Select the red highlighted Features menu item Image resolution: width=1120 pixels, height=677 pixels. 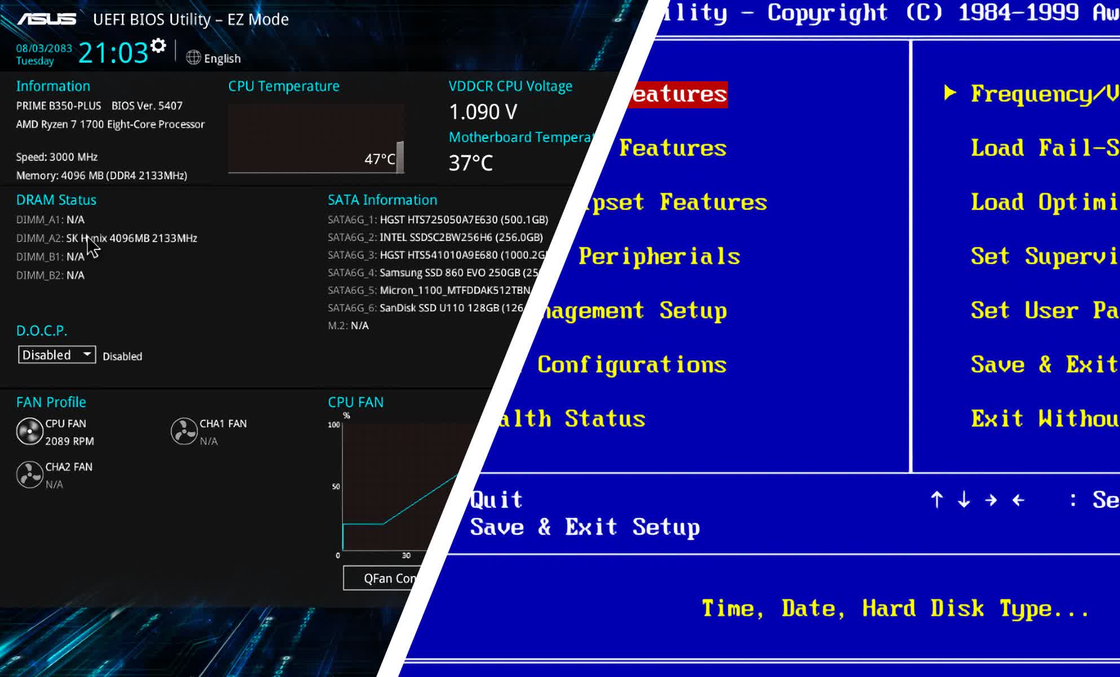point(678,94)
